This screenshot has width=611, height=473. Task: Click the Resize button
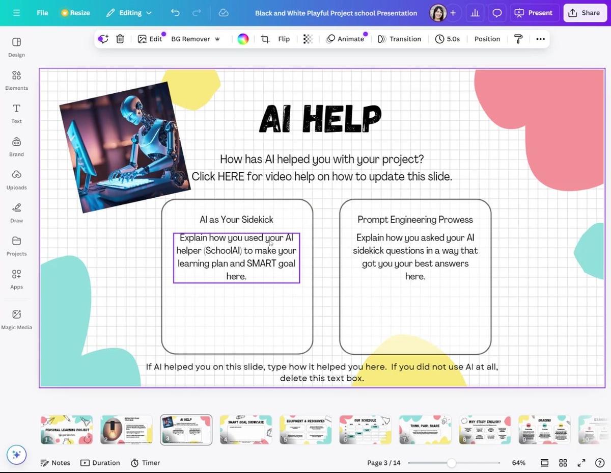click(x=75, y=13)
